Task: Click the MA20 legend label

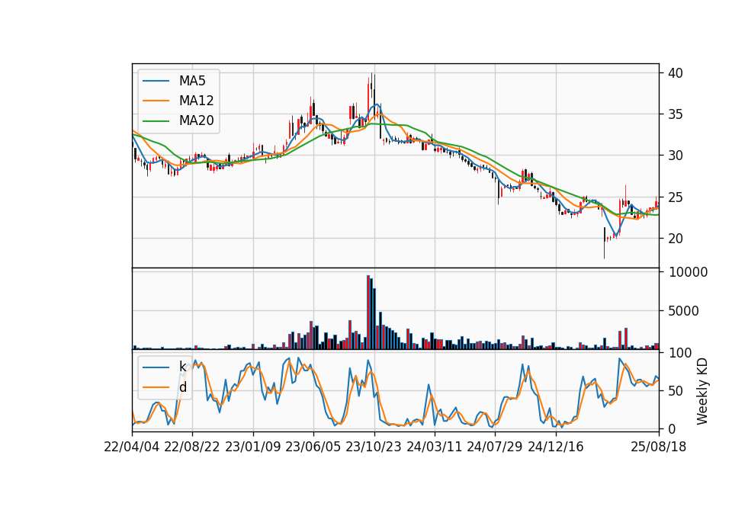Action: (196, 120)
